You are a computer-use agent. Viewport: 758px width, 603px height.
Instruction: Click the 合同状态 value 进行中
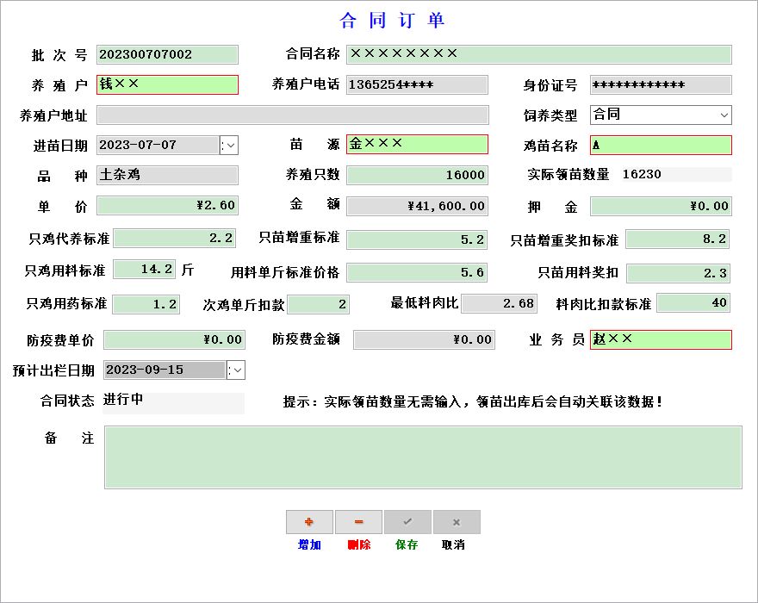pyautogui.click(x=123, y=400)
